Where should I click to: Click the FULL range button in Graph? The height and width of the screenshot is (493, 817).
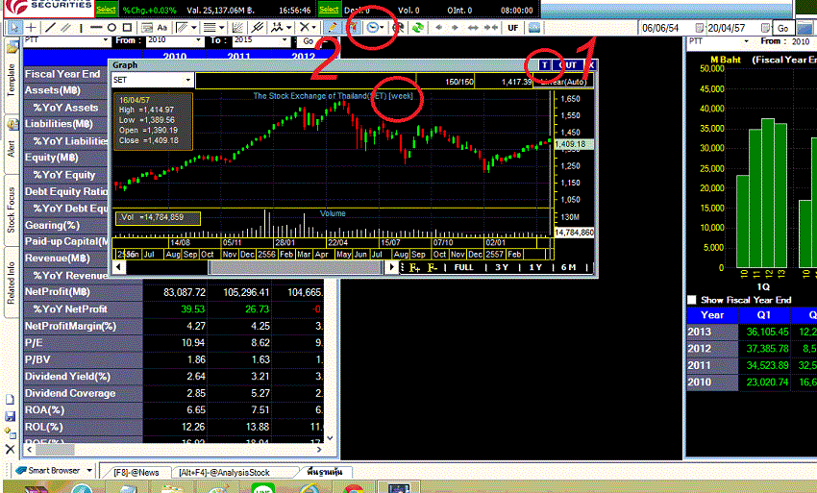[x=463, y=267]
